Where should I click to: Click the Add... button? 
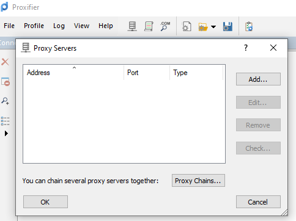[258, 79]
